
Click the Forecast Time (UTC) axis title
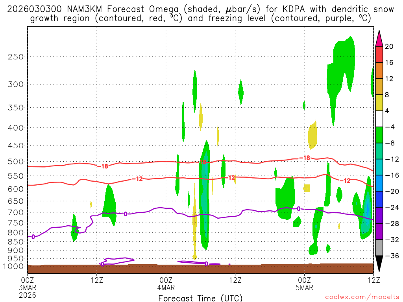tap(200, 298)
